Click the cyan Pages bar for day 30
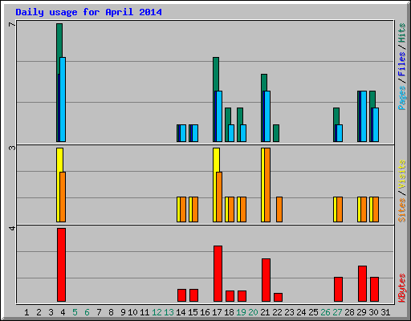 [376, 124]
